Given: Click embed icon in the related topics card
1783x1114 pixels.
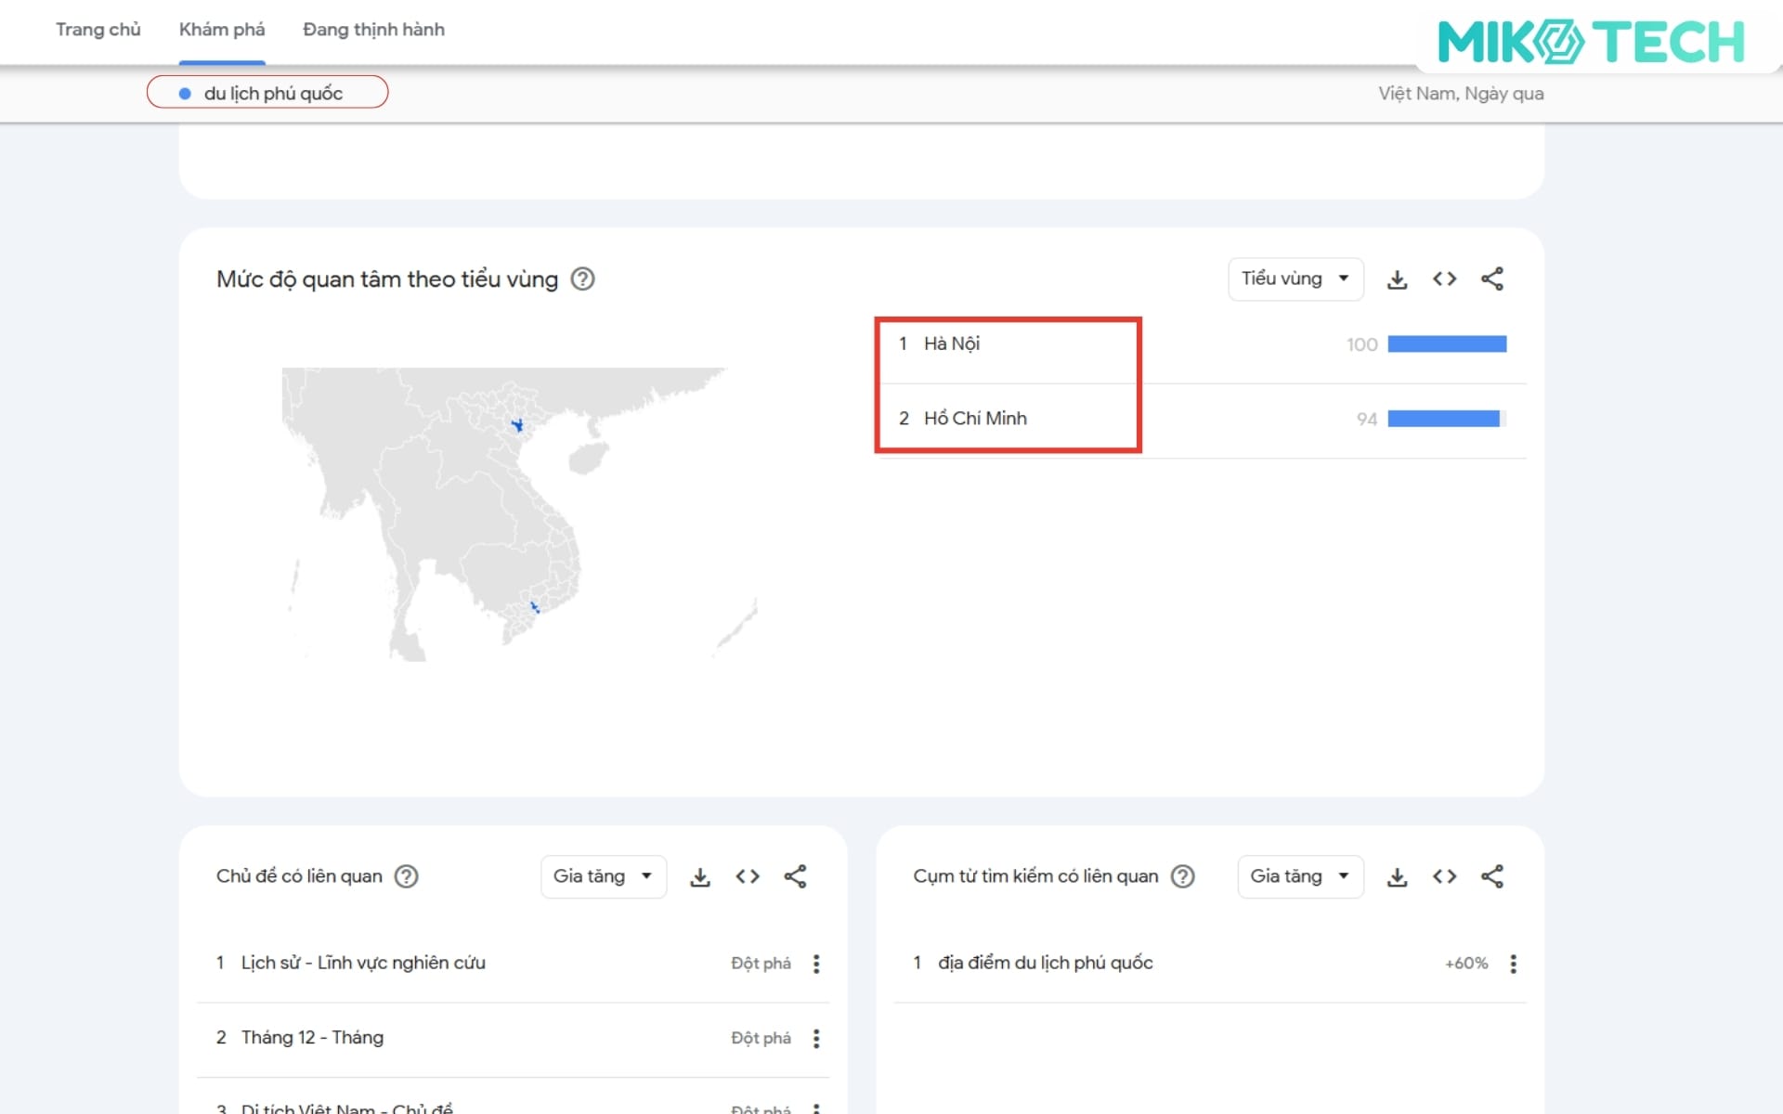Looking at the screenshot, I should click(x=748, y=877).
